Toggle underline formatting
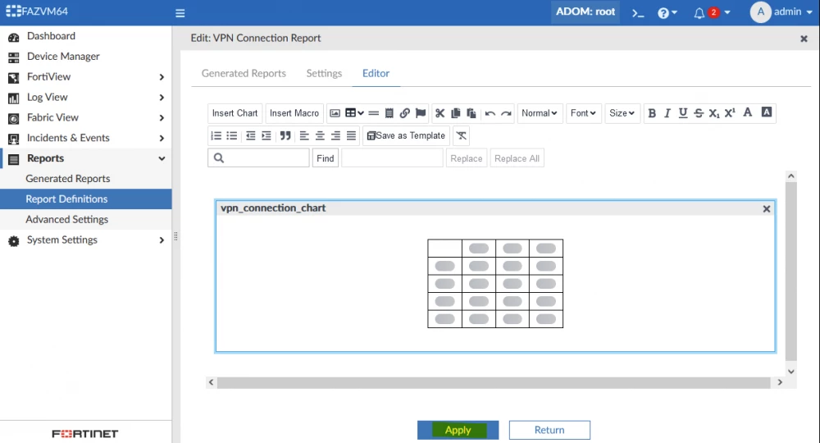The width and height of the screenshot is (820, 443). point(683,113)
